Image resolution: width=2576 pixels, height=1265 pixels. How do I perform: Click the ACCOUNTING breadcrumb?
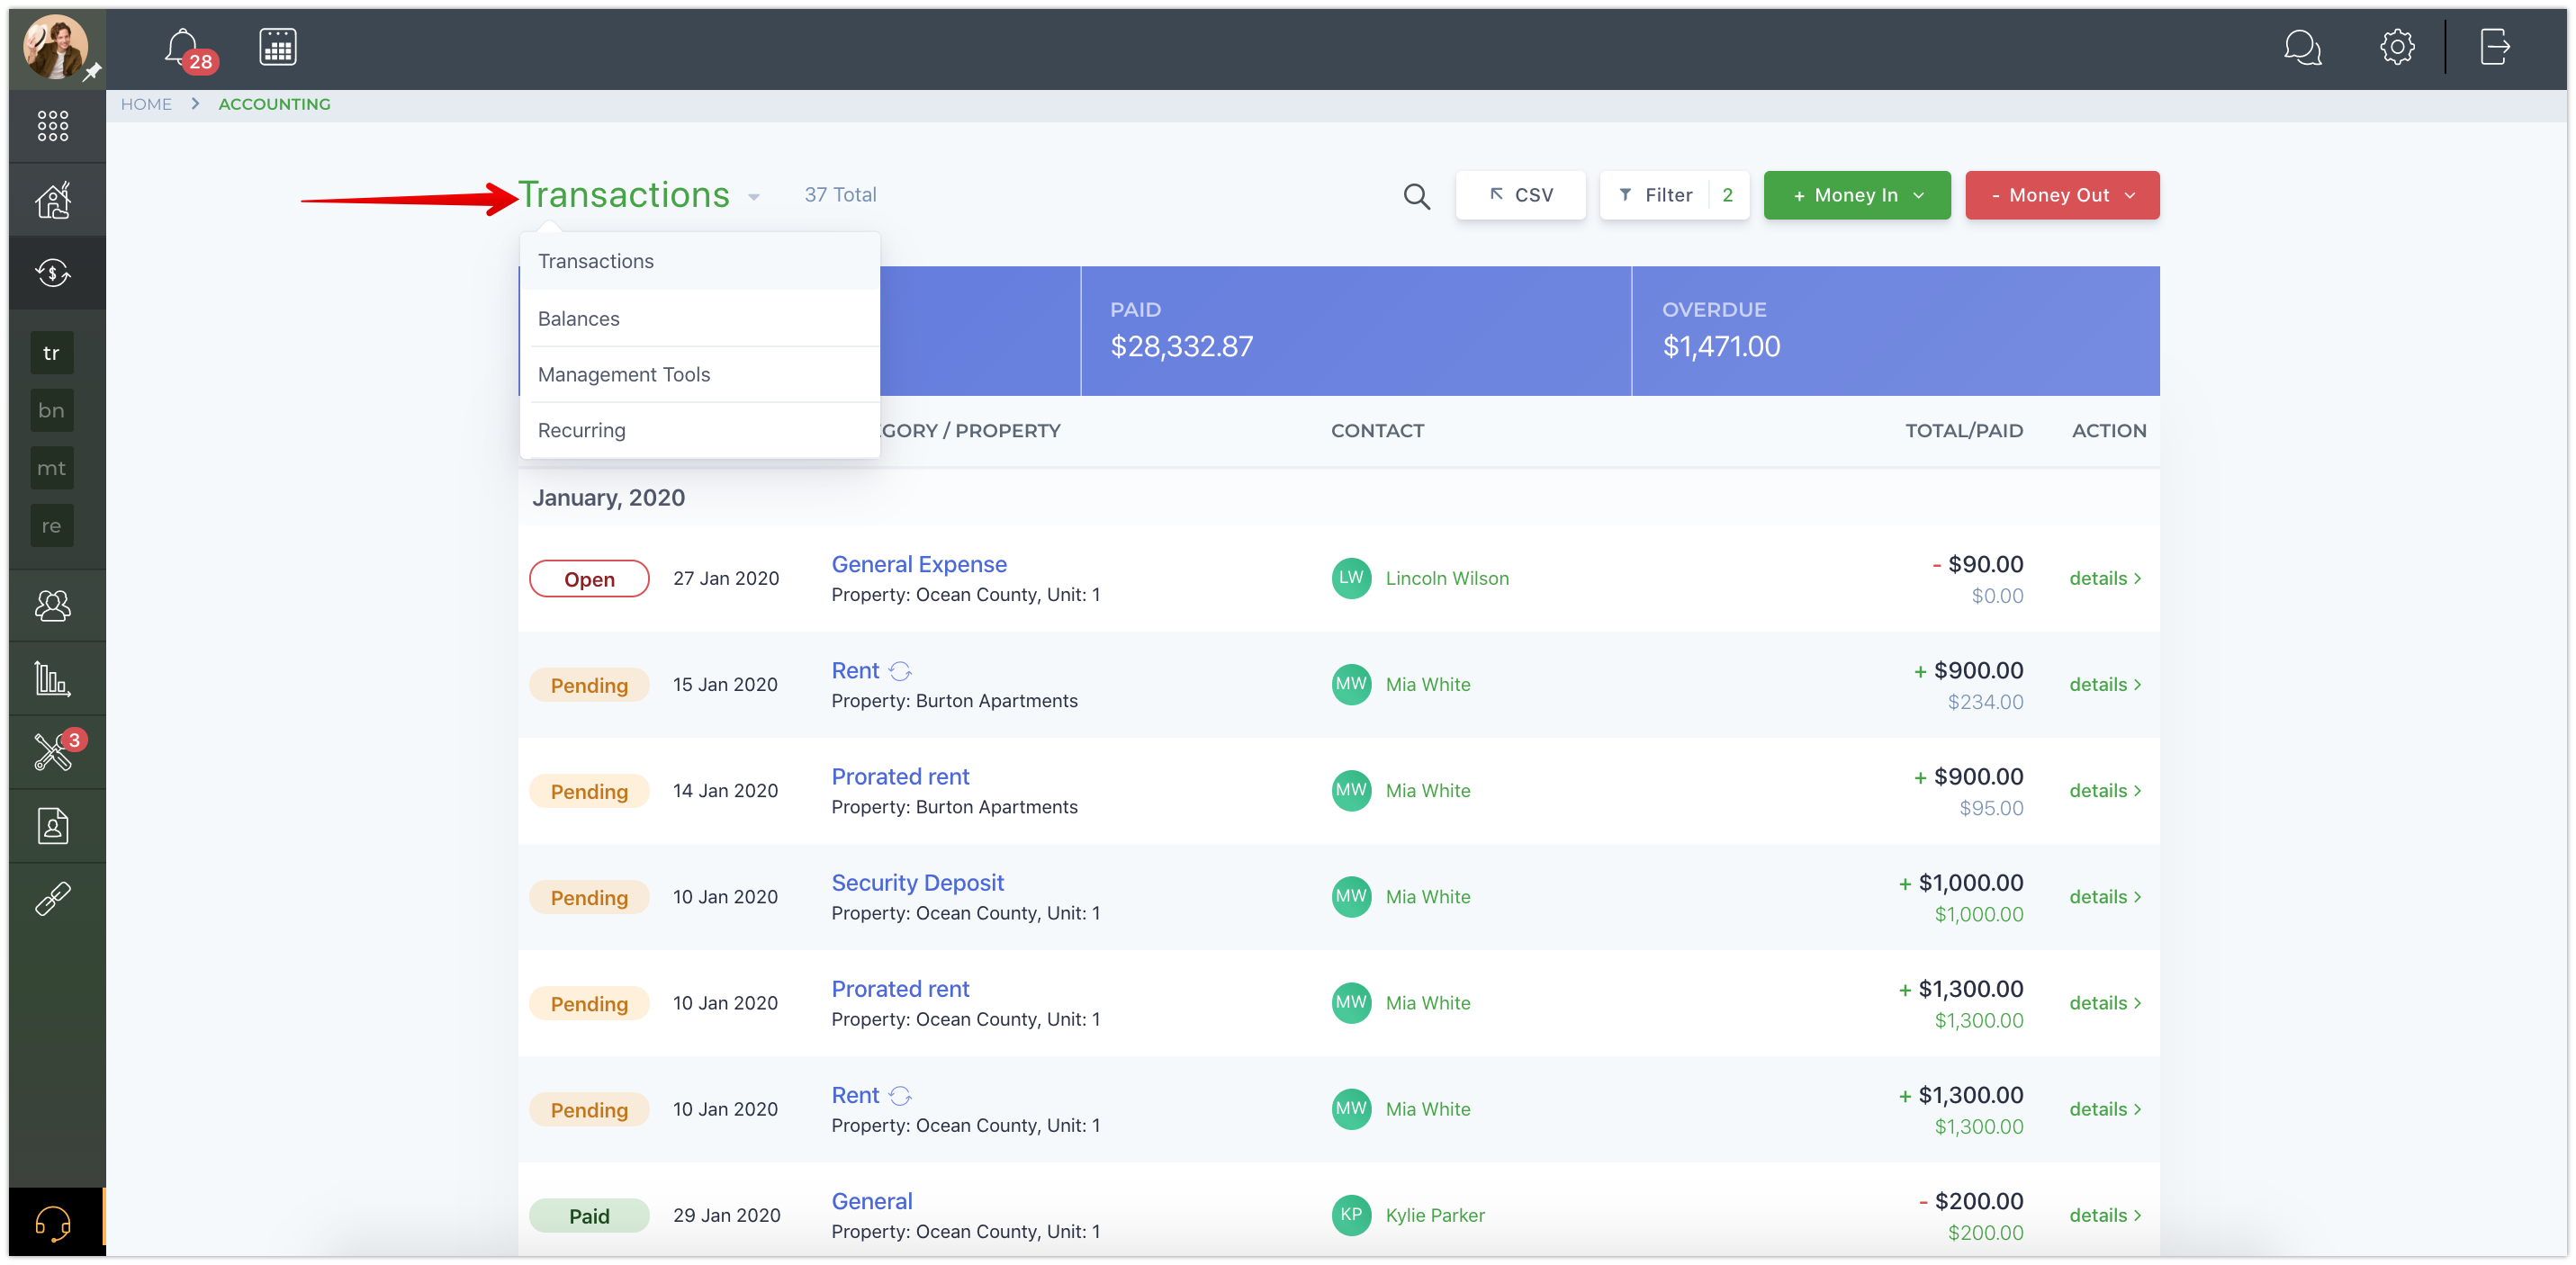[274, 104]
